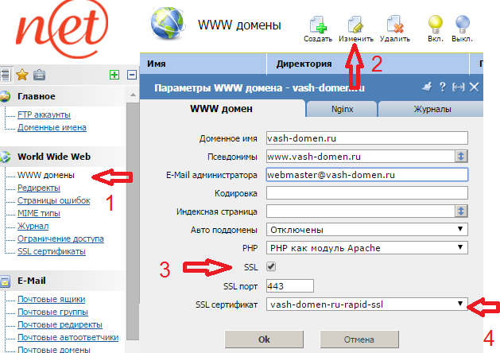Image resolution: width=500 pixels, height=353 pixels.
Task: Click the Доменное имя input field
Action: point(367,138)
